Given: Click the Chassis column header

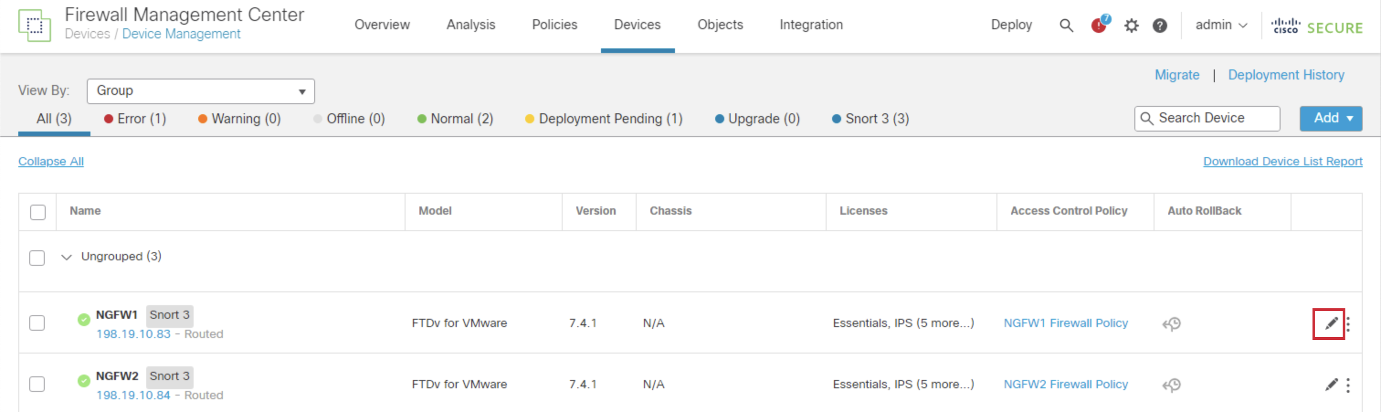Looking at the screenshot, I should tap(671, 211).
